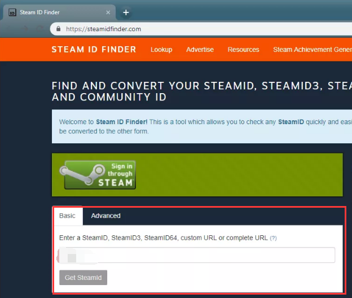
Task: Open the Steam Achievement Generator link
Action: [x=313, y=50]
